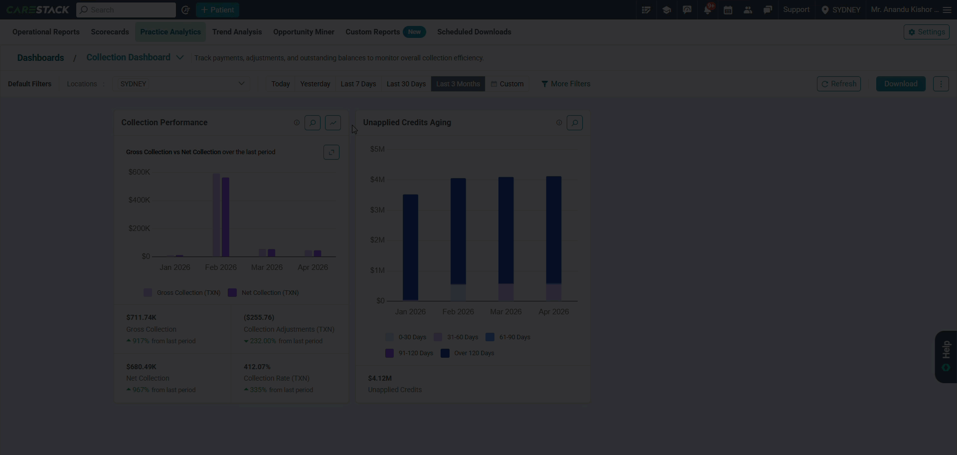Screen dimensions: 957x455
Task: Open the patients group icon
Action: 748,10
